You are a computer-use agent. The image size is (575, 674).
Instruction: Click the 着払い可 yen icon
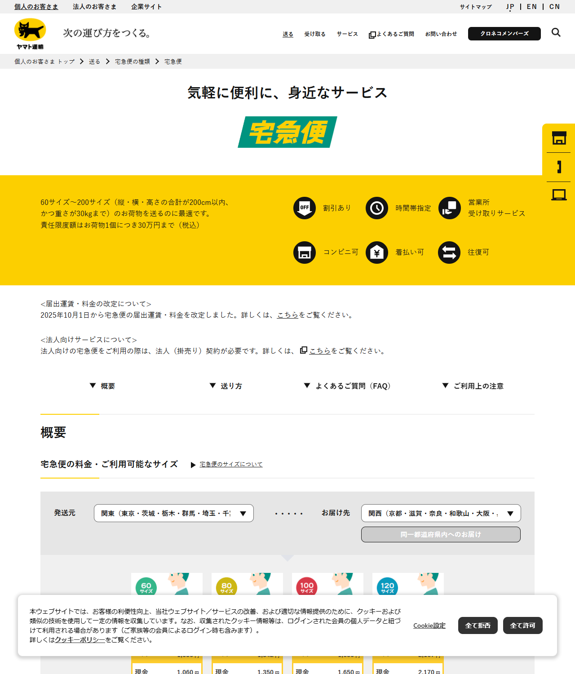pos(377,252)
